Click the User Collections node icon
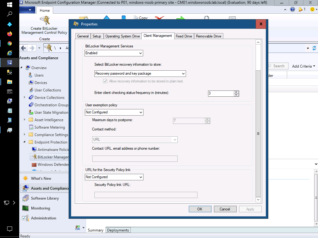Viewport: 318px width, 238px height. (x=31, y=90)
